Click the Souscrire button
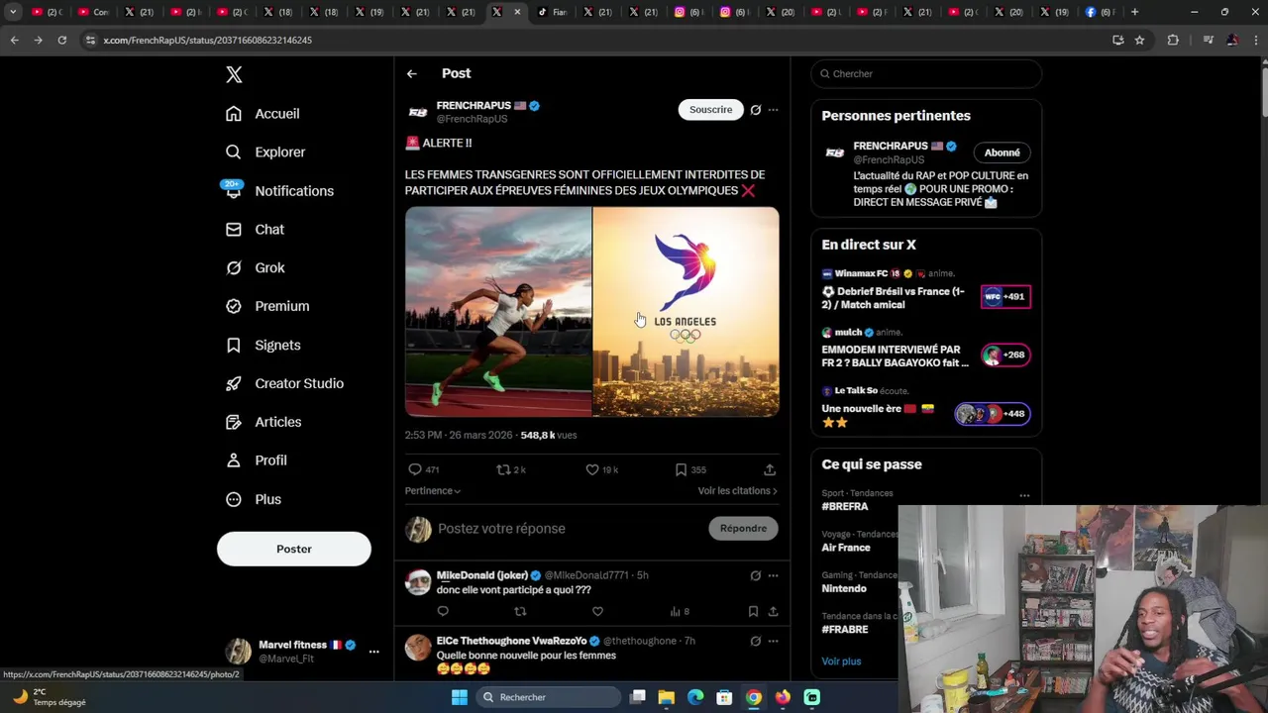1268x713 pixels. [x=710, y=110]
